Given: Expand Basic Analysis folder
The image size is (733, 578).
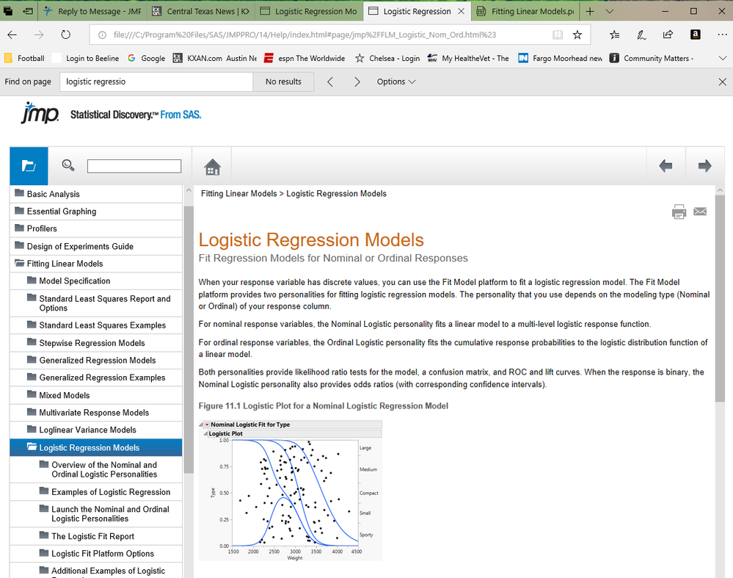Looking at the screenshot, I should pos(96,194).
